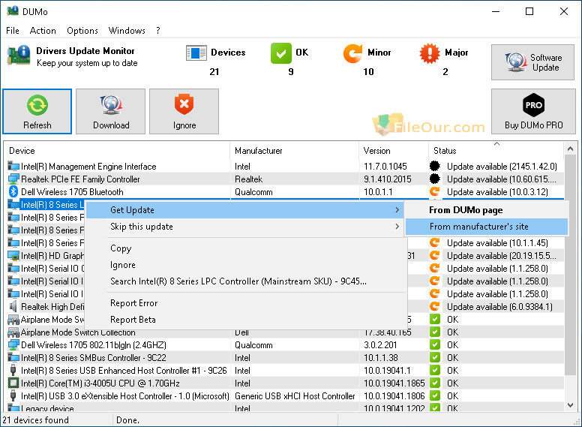Click the Ignore toolbar button
Screen dimensions: 582x427
coord(184,111)
